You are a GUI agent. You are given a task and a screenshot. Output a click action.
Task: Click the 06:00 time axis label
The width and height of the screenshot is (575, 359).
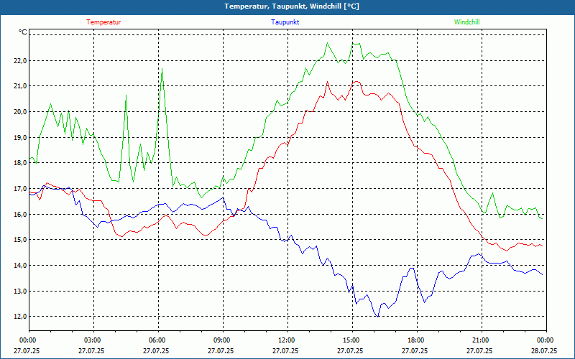(157, 340)
